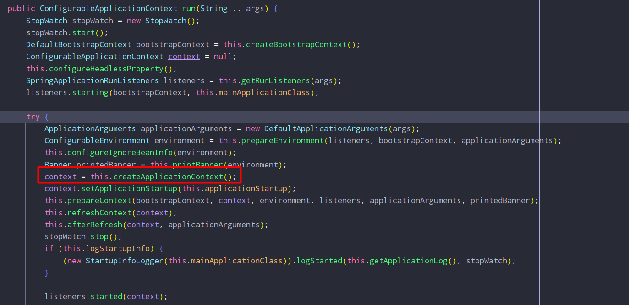Click the public keyword in the method signature
Viewport: 629px width, 305px height.
point(22,9)
